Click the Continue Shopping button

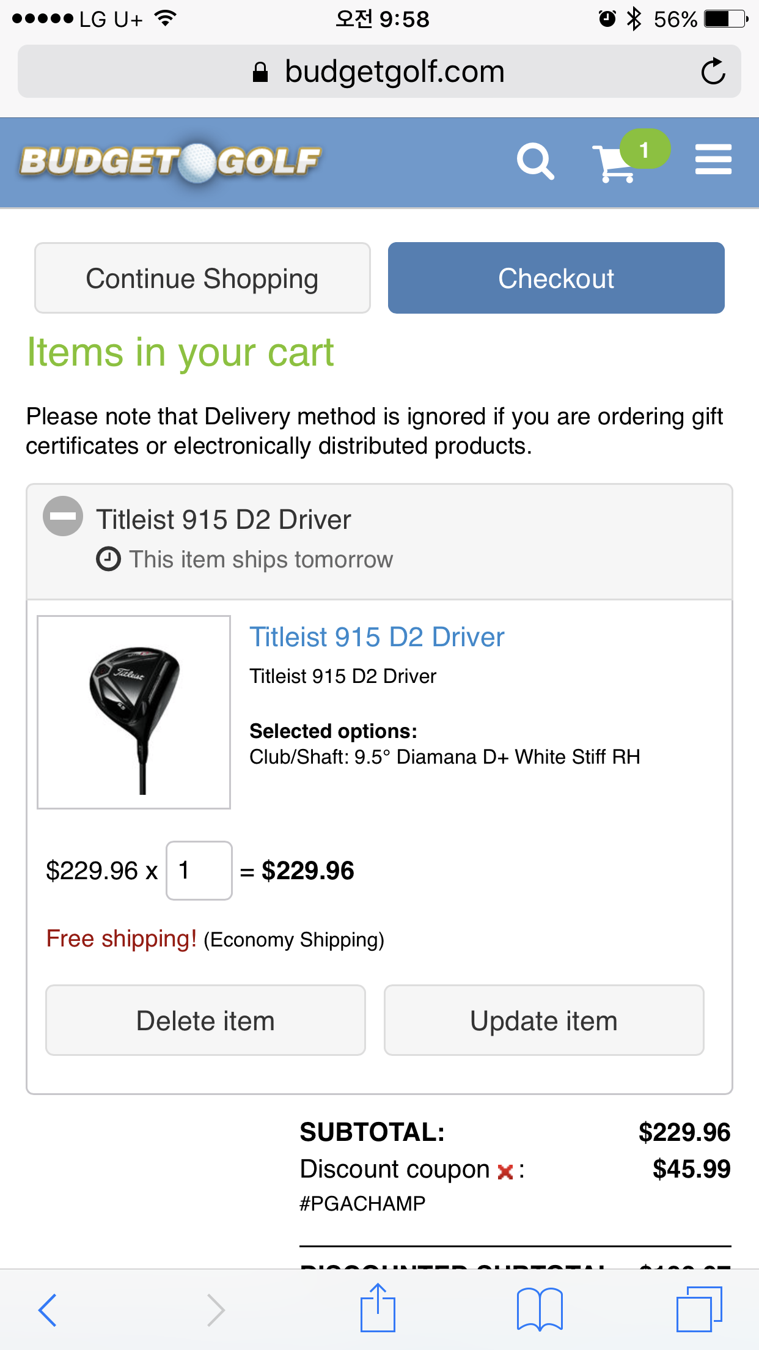coord(202,278)
